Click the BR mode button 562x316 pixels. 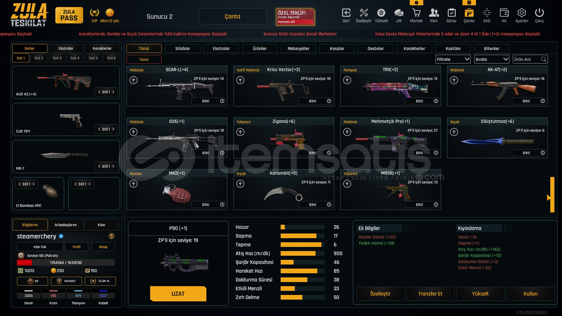(x=32, y=281)
